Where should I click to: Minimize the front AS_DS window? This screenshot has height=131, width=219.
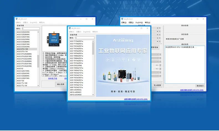click(136, 28)
